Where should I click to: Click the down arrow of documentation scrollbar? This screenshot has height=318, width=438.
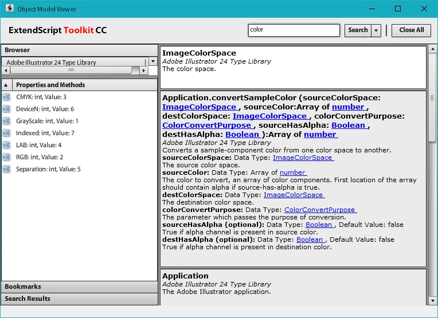[x=432, y=301]
